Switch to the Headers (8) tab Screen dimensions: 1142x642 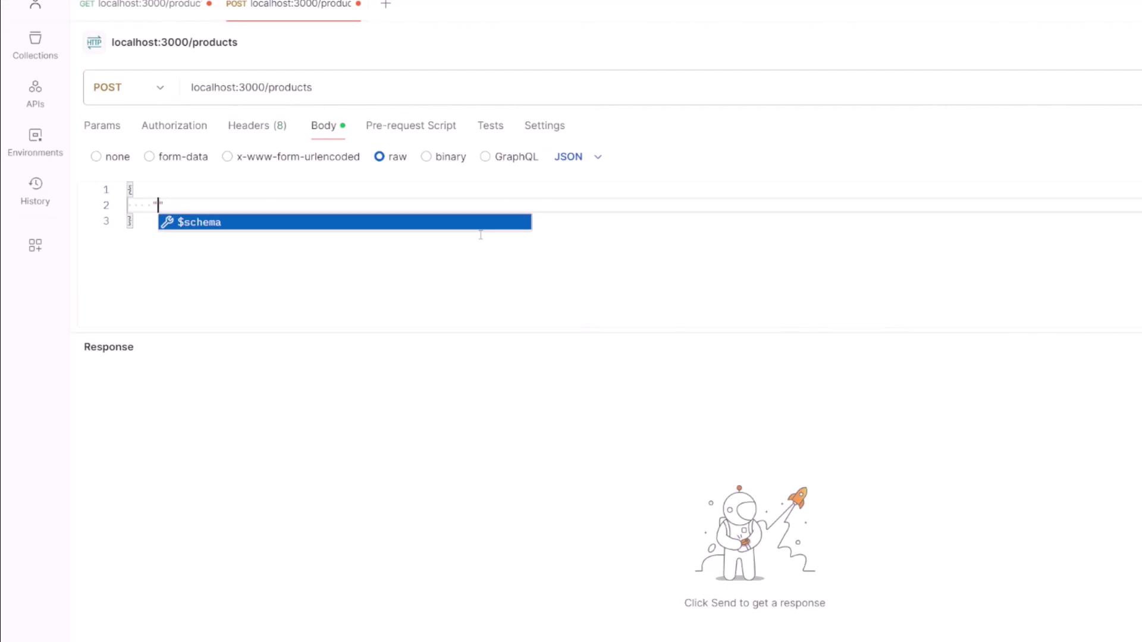click(x=257, y=125)
